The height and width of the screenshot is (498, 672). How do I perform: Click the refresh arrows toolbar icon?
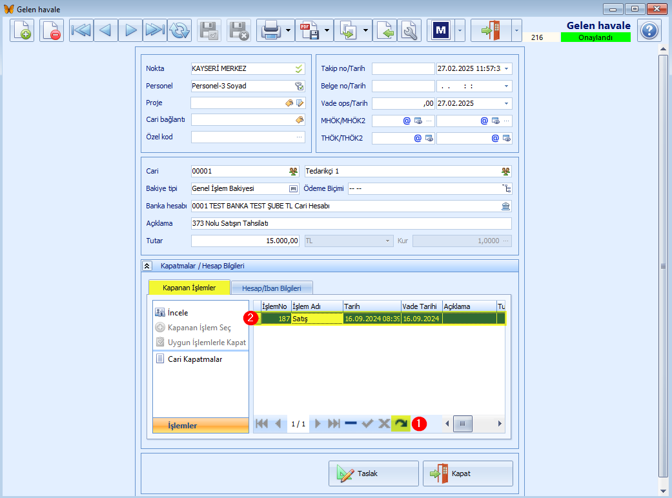pyautogui.click(x=179, y=30)
